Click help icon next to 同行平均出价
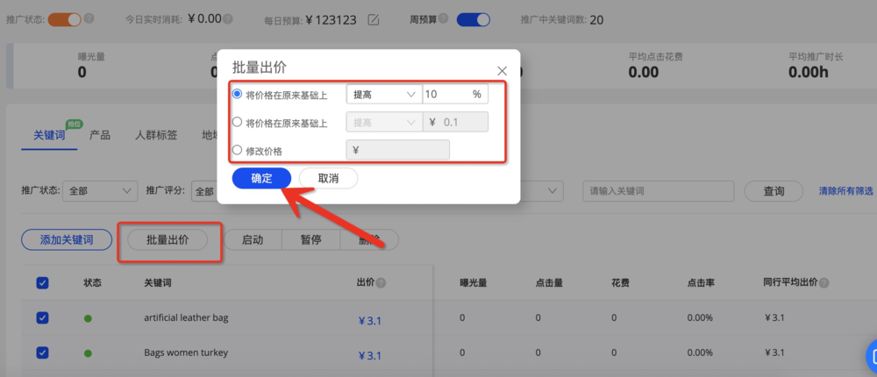This screenshot has width=877, height=377. pos(824,283)
